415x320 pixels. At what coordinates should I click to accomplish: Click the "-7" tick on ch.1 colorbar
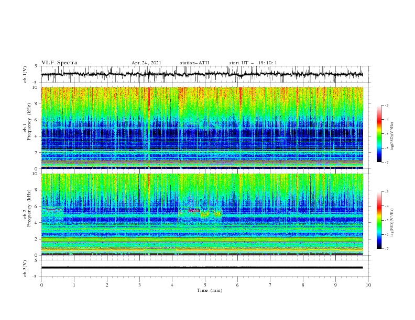click(386, 162)
